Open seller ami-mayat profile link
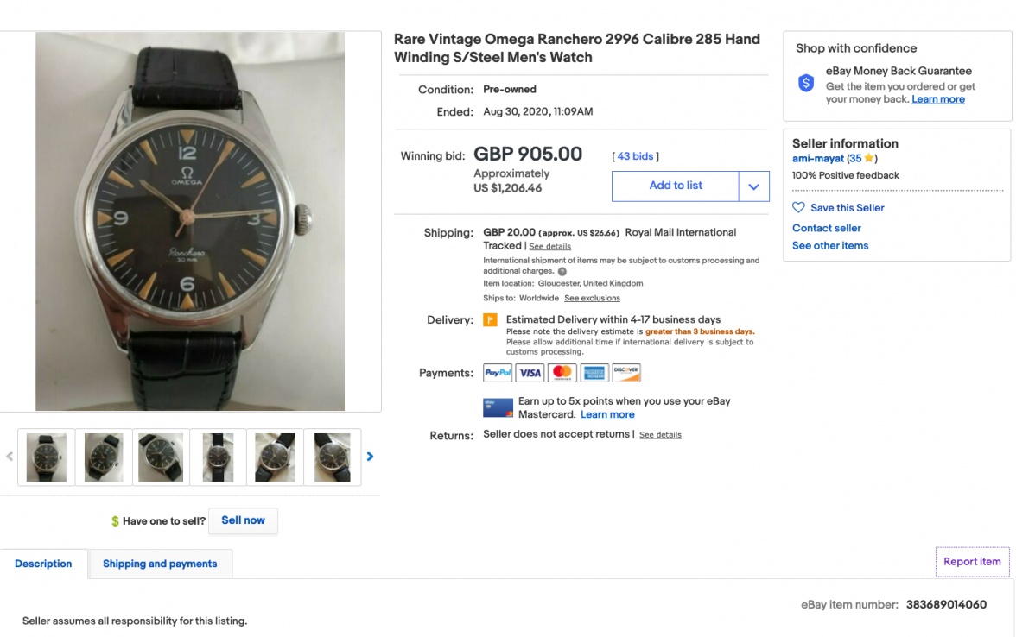The image size is (1016, 637). pos(818,159)
